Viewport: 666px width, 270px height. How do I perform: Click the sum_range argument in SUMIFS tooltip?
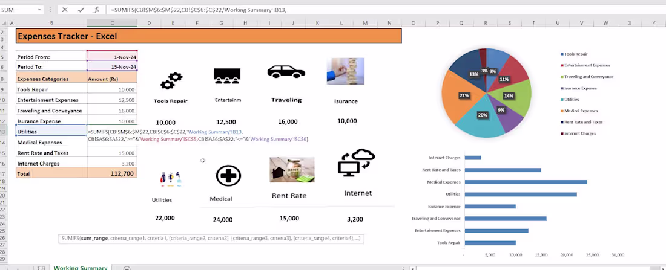(94, 239)
